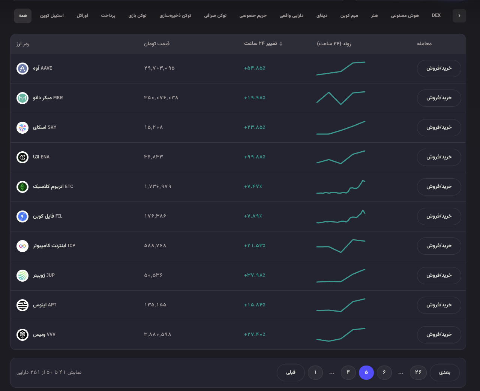The image size is (480, 391).
Task: Click buy/sell button for VVV
Action: [x=439, y=335]
